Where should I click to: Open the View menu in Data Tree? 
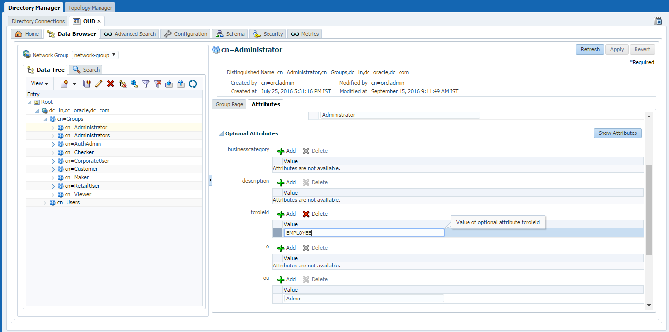(39, 84)
